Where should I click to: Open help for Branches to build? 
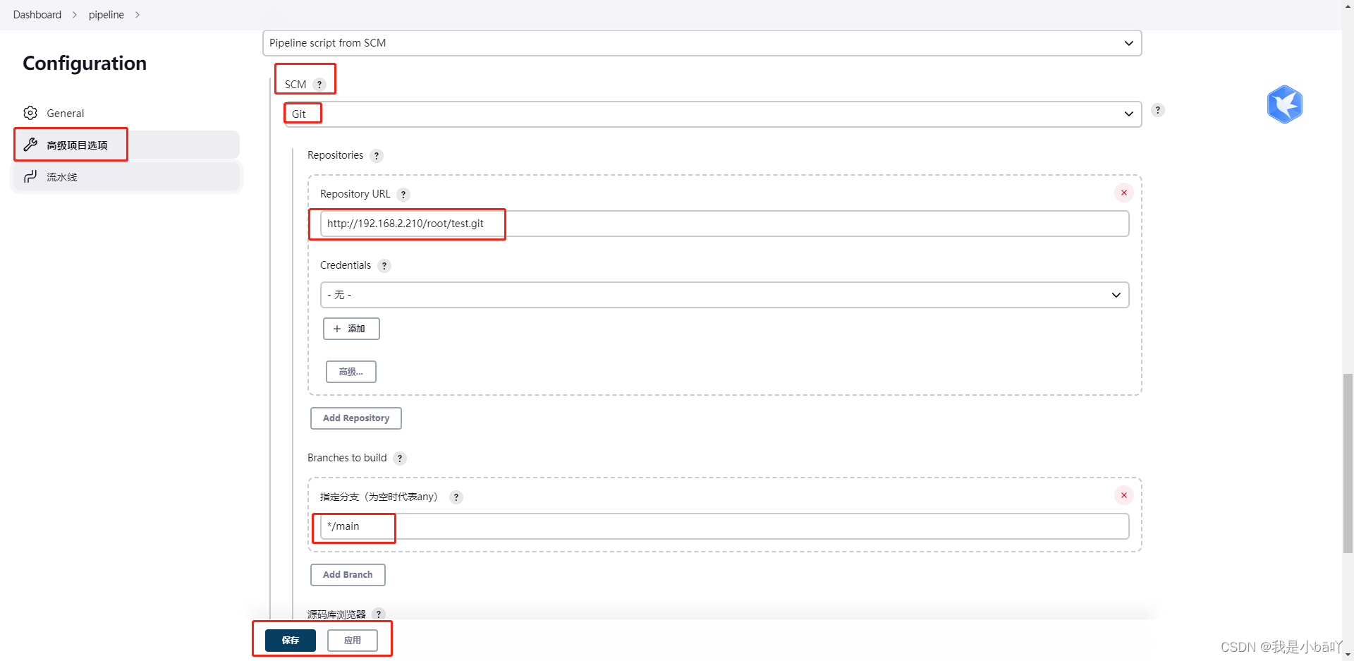400,459
